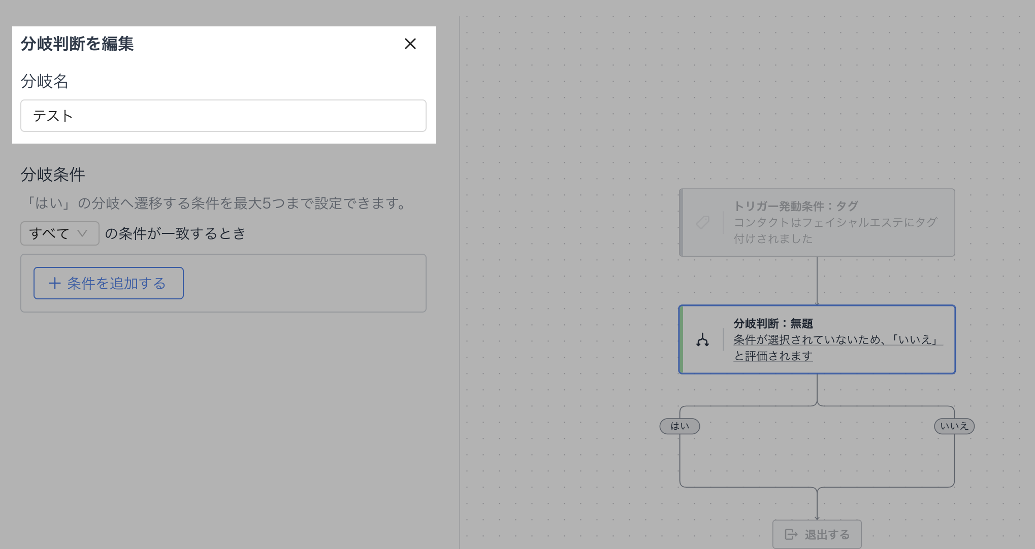Viewport: 1035px width, 549px height.
Task: Open the すべて condition match dropdown
Action: click(x=59, y=233)
